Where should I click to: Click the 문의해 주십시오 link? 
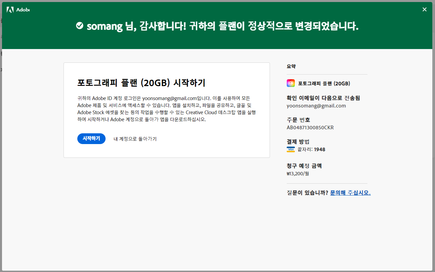[350, 193]
